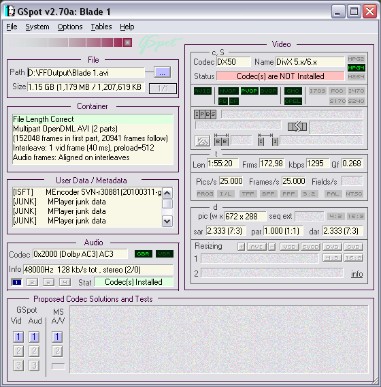Select audio stream 2 button
Screen dimensions: 381x387
(32, 282)
